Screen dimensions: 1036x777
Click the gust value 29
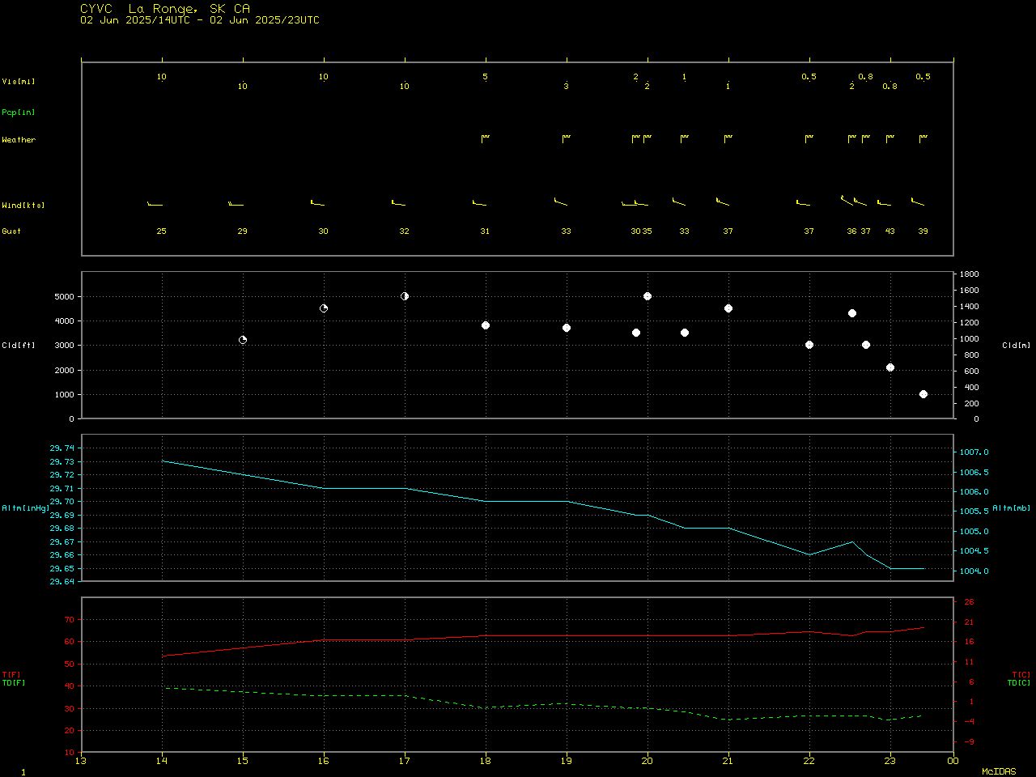pyautogui.click(x=243, y=231)
